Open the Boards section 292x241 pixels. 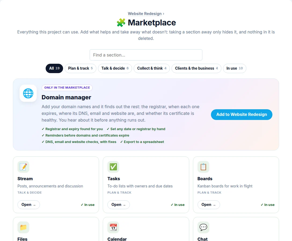point(209,205)
